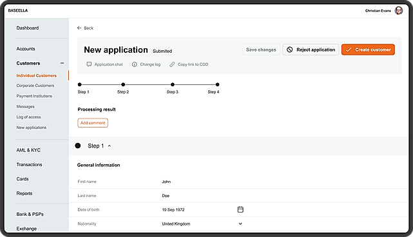The width and height of the screenshot is (413, 237).
Task: Click the General information heading
Action: pyautogui.click(x=99, y=165)
